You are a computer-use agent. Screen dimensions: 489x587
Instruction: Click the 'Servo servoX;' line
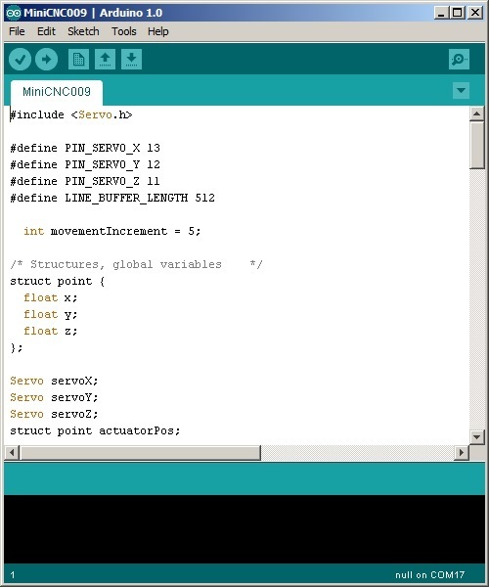[54, 382]
